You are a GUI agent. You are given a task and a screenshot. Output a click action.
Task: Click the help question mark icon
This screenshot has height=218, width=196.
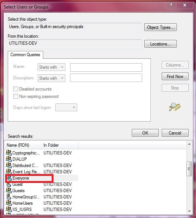pyautogui.click(x=171, y=5)
